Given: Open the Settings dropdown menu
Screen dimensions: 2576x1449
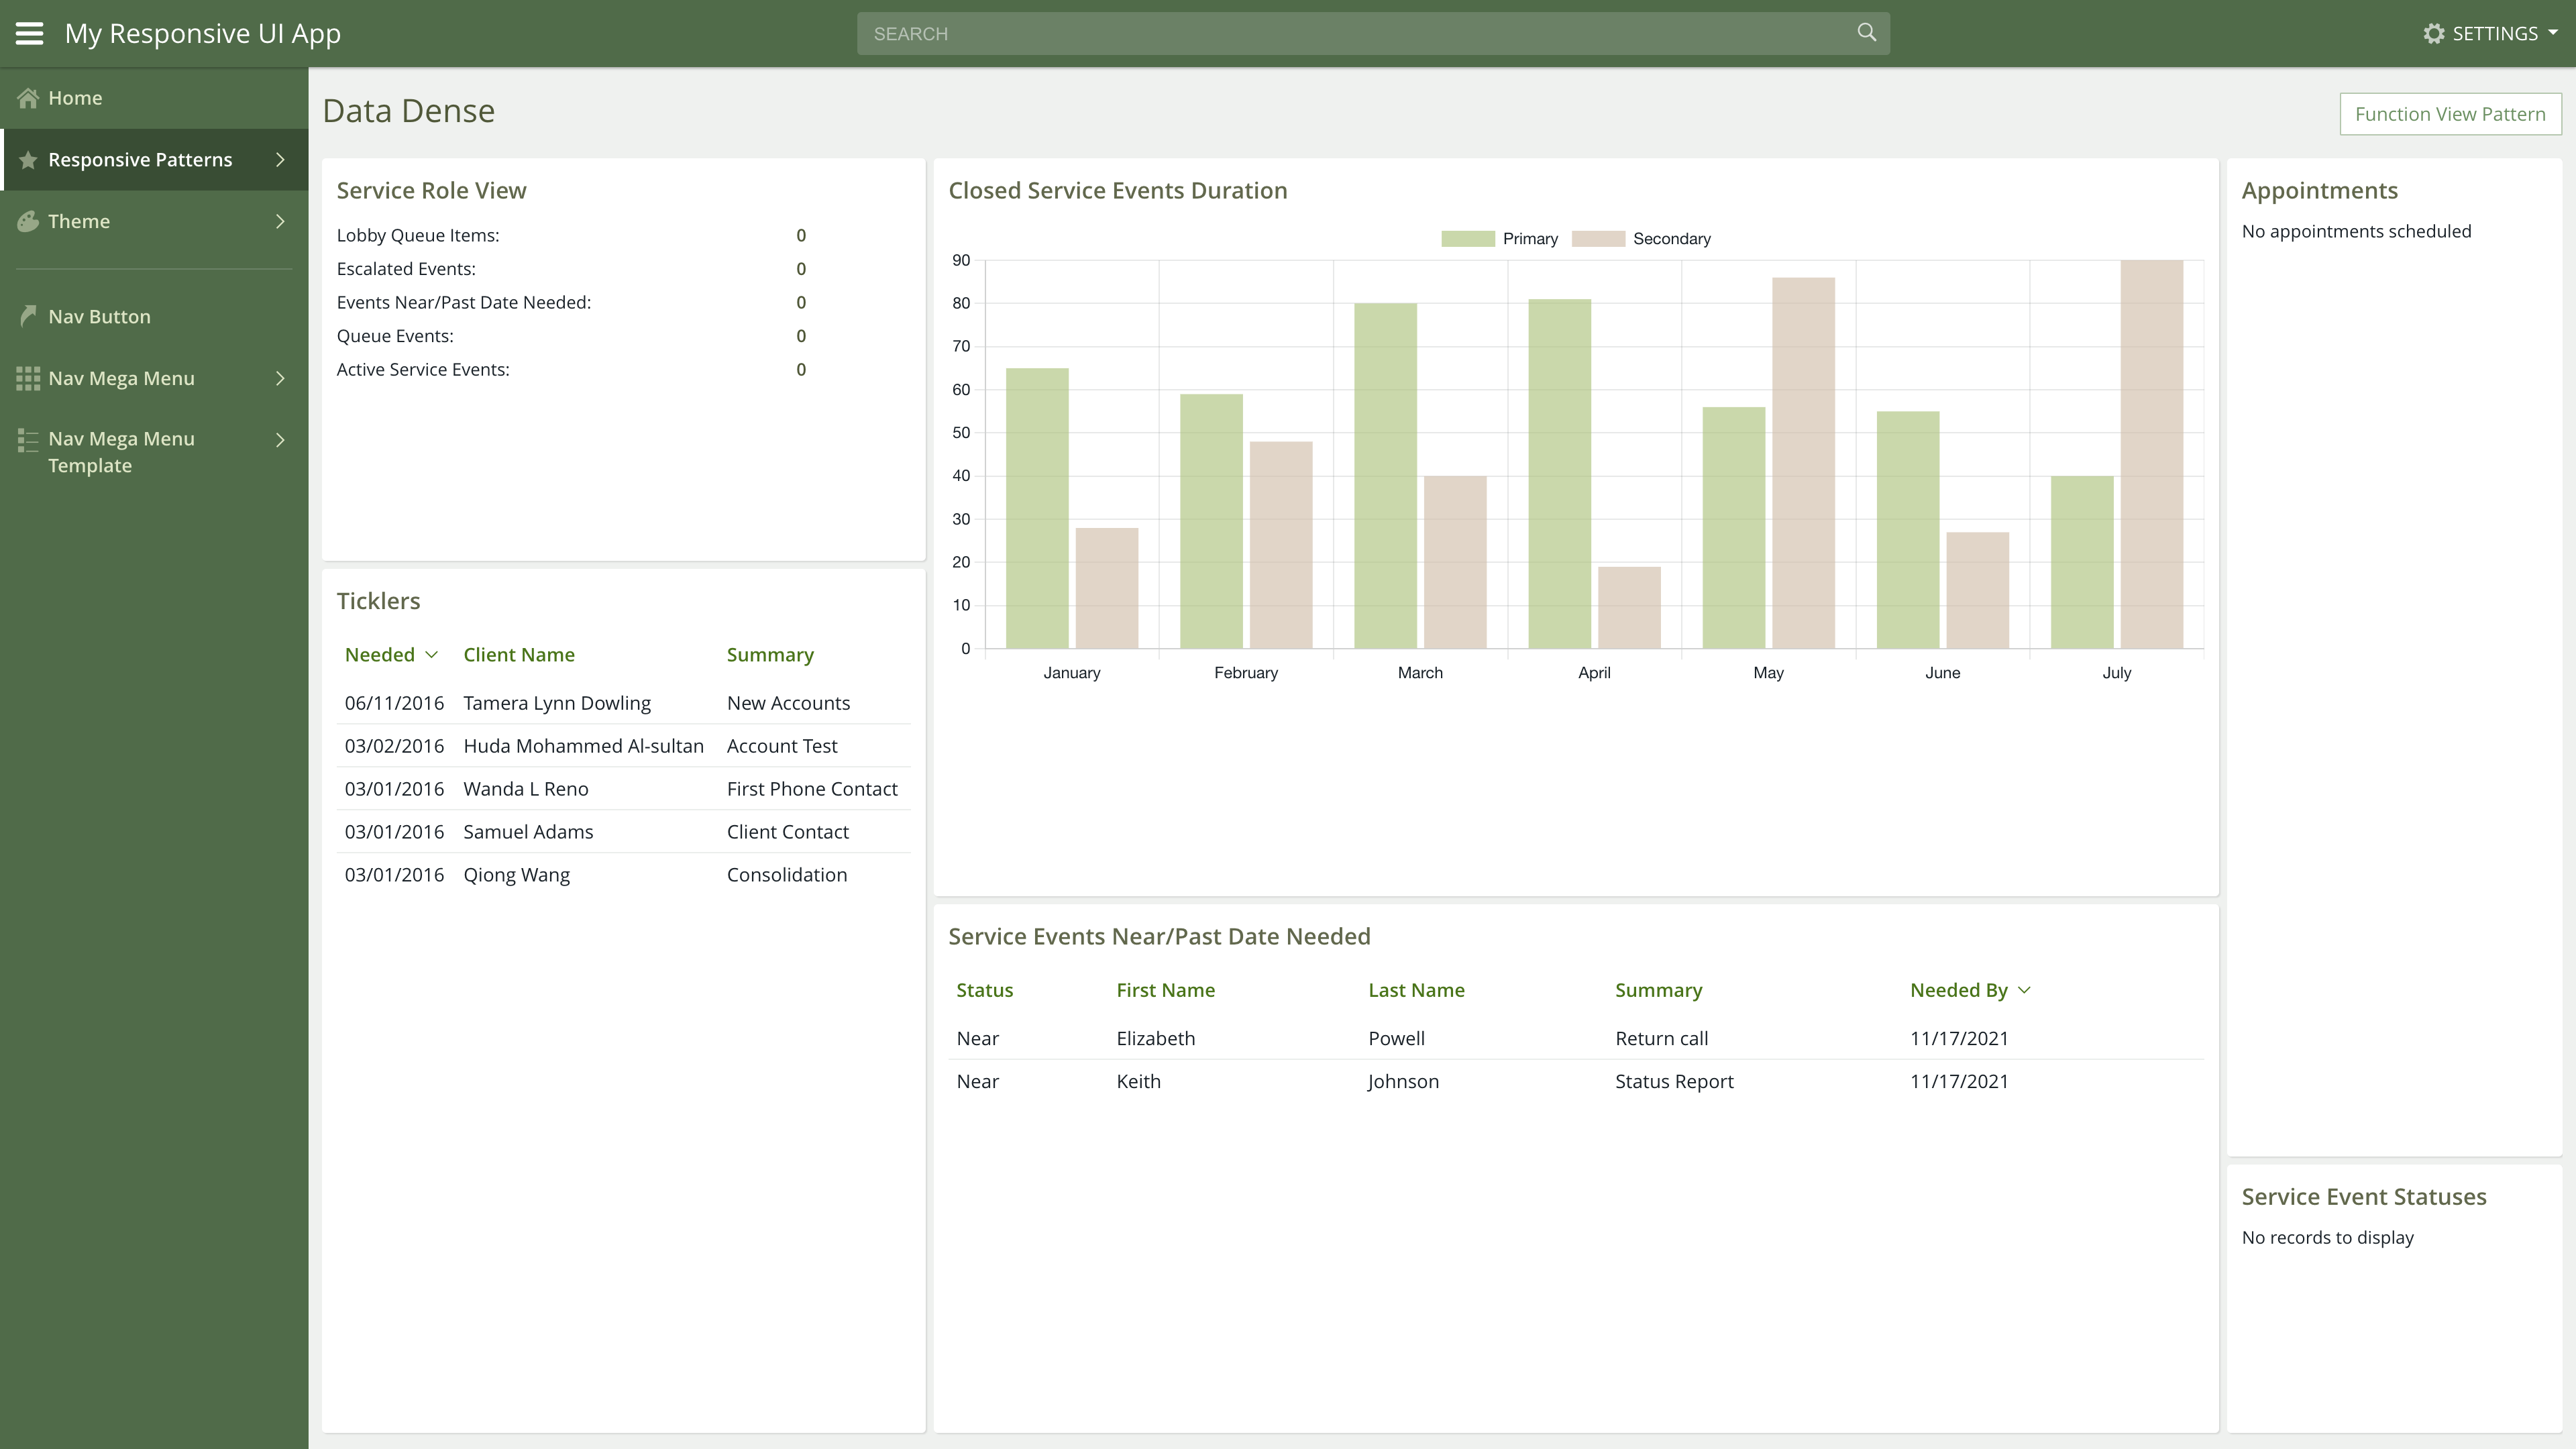Looking at the screenshot, I should coord(2494,34).
